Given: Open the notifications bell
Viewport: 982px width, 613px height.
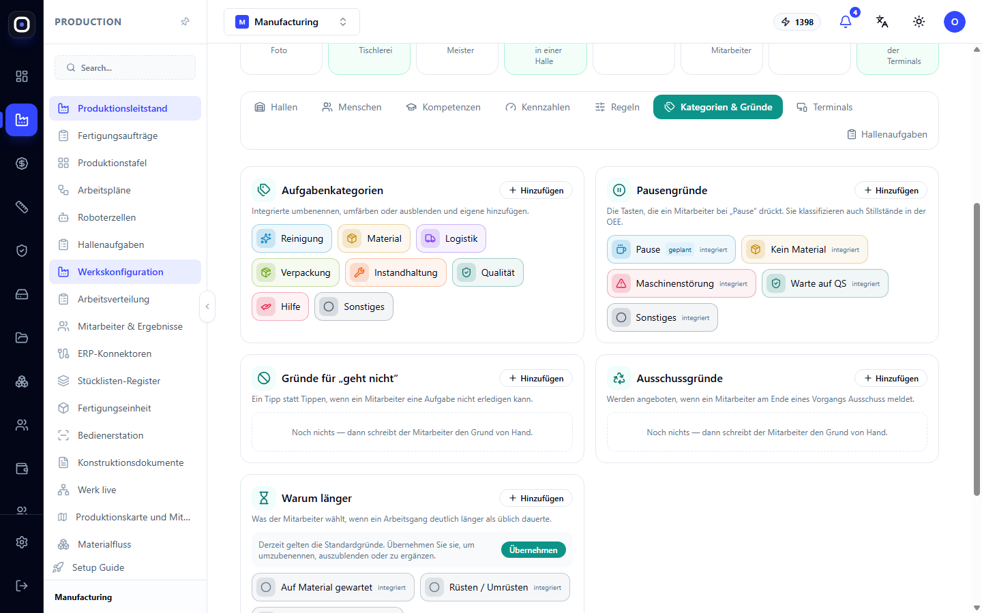Looking at the screenshot, I should (846, 22).
